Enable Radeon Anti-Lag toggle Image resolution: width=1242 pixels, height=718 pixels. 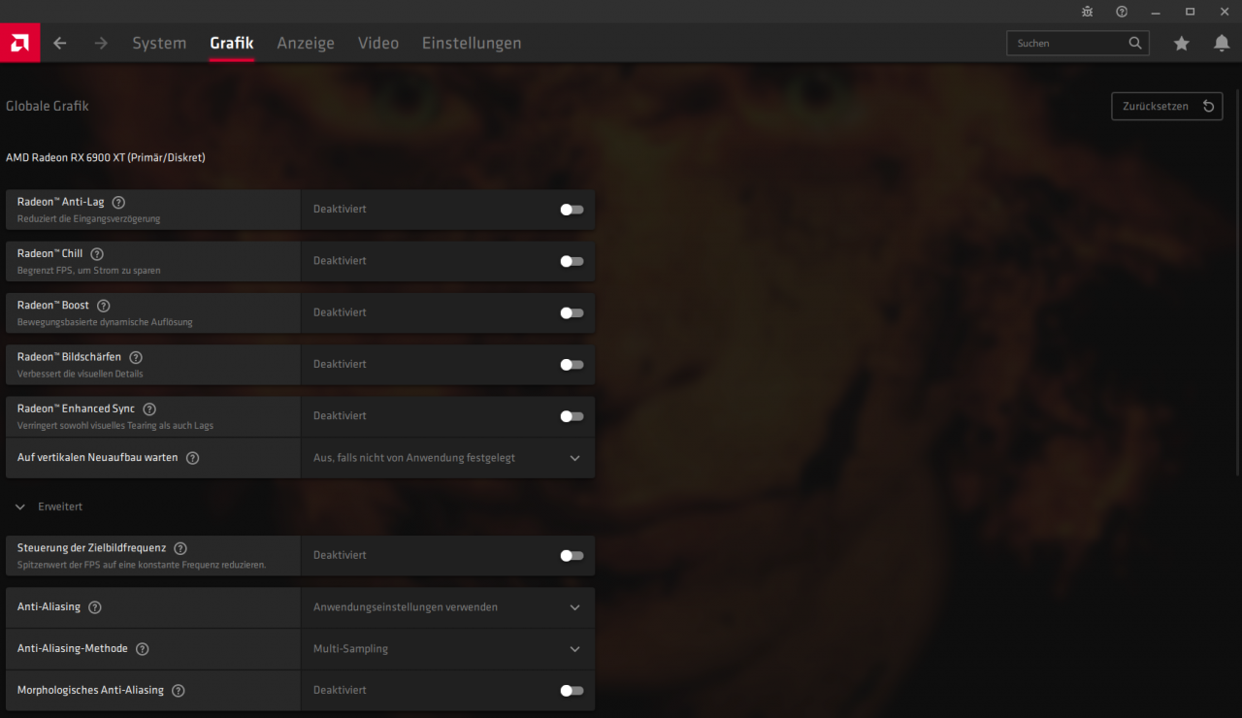[572, 210]
